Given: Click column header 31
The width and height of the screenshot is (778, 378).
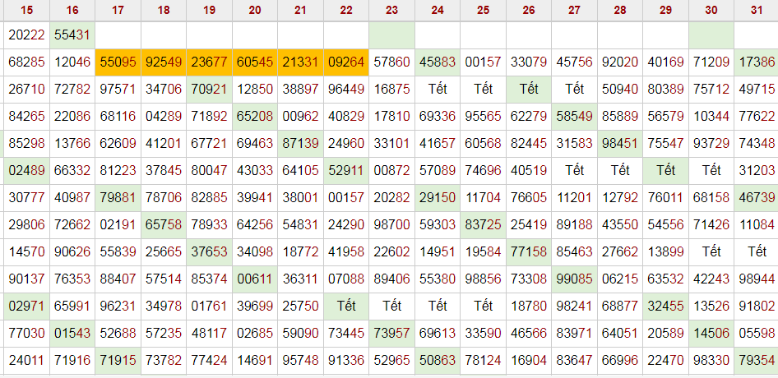Looking at the screenshot, I should pos(757,10).
